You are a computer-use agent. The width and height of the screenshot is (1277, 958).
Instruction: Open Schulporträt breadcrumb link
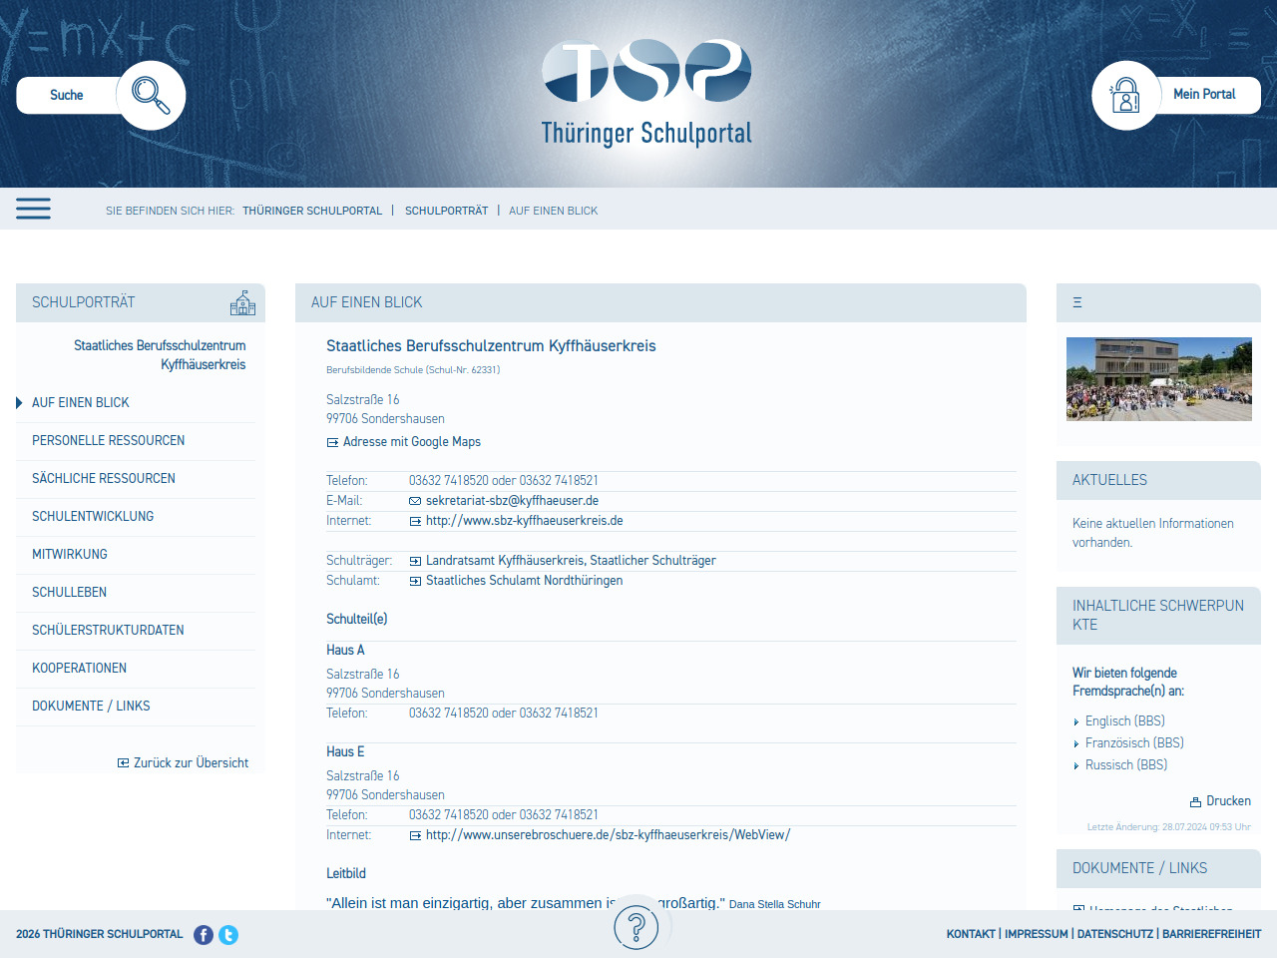click(446, 211)
